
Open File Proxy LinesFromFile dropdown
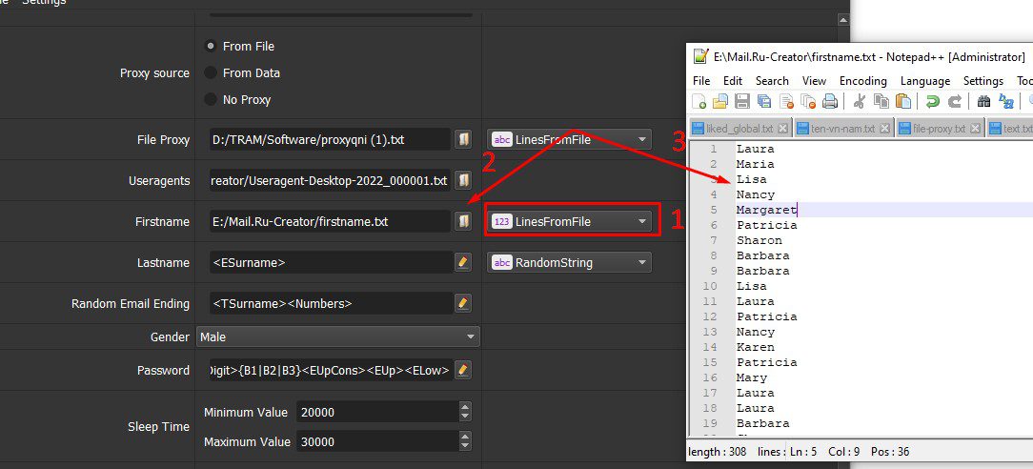click(x=570, y=139)
